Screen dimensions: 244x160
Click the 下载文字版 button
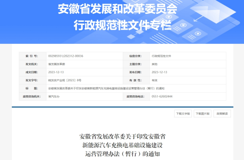click(183, 114)
